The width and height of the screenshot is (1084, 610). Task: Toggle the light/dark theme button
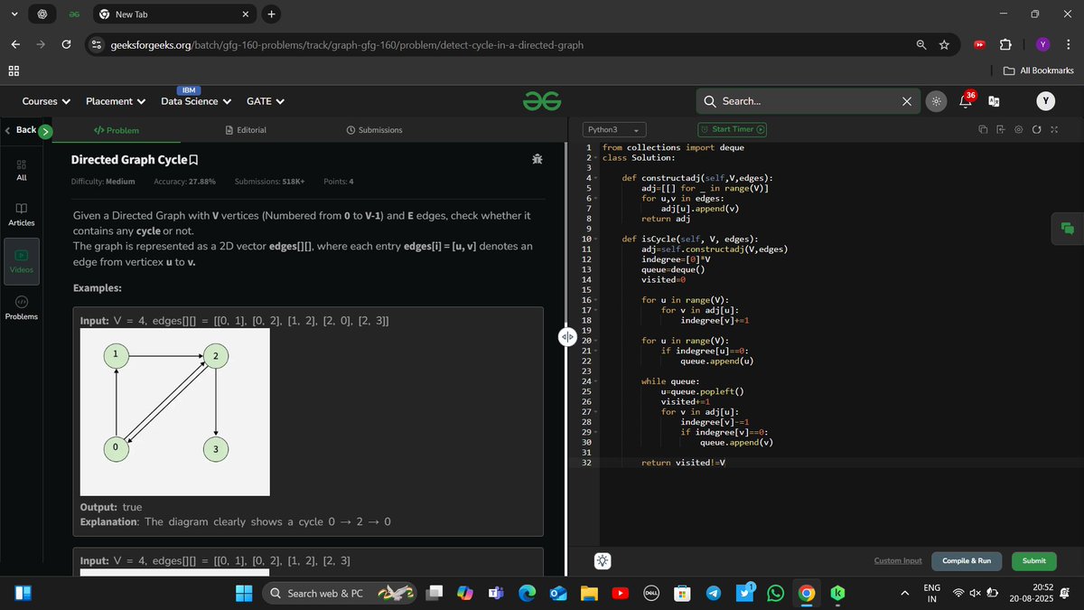(936, 102)
